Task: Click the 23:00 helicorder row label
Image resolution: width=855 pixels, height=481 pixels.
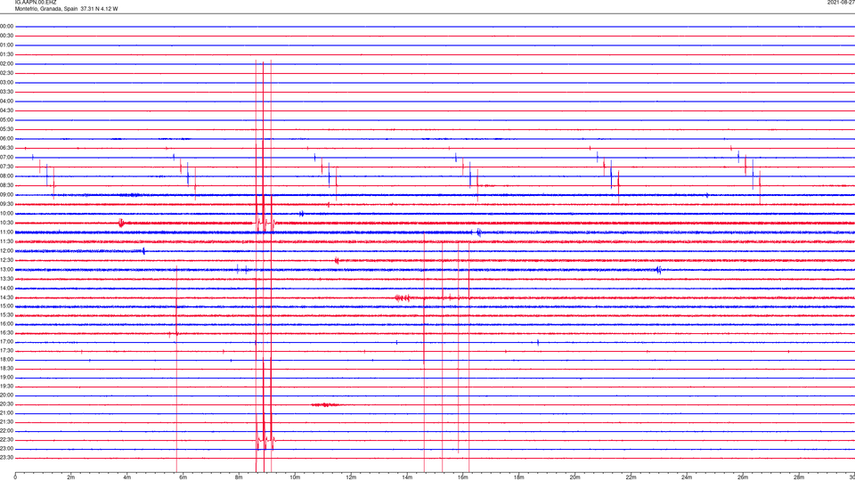Action: click(7, 449)
